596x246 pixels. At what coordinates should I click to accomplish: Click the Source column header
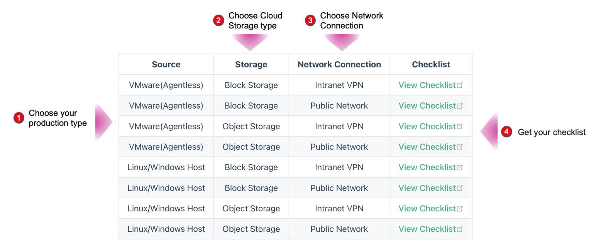point(166,64)
